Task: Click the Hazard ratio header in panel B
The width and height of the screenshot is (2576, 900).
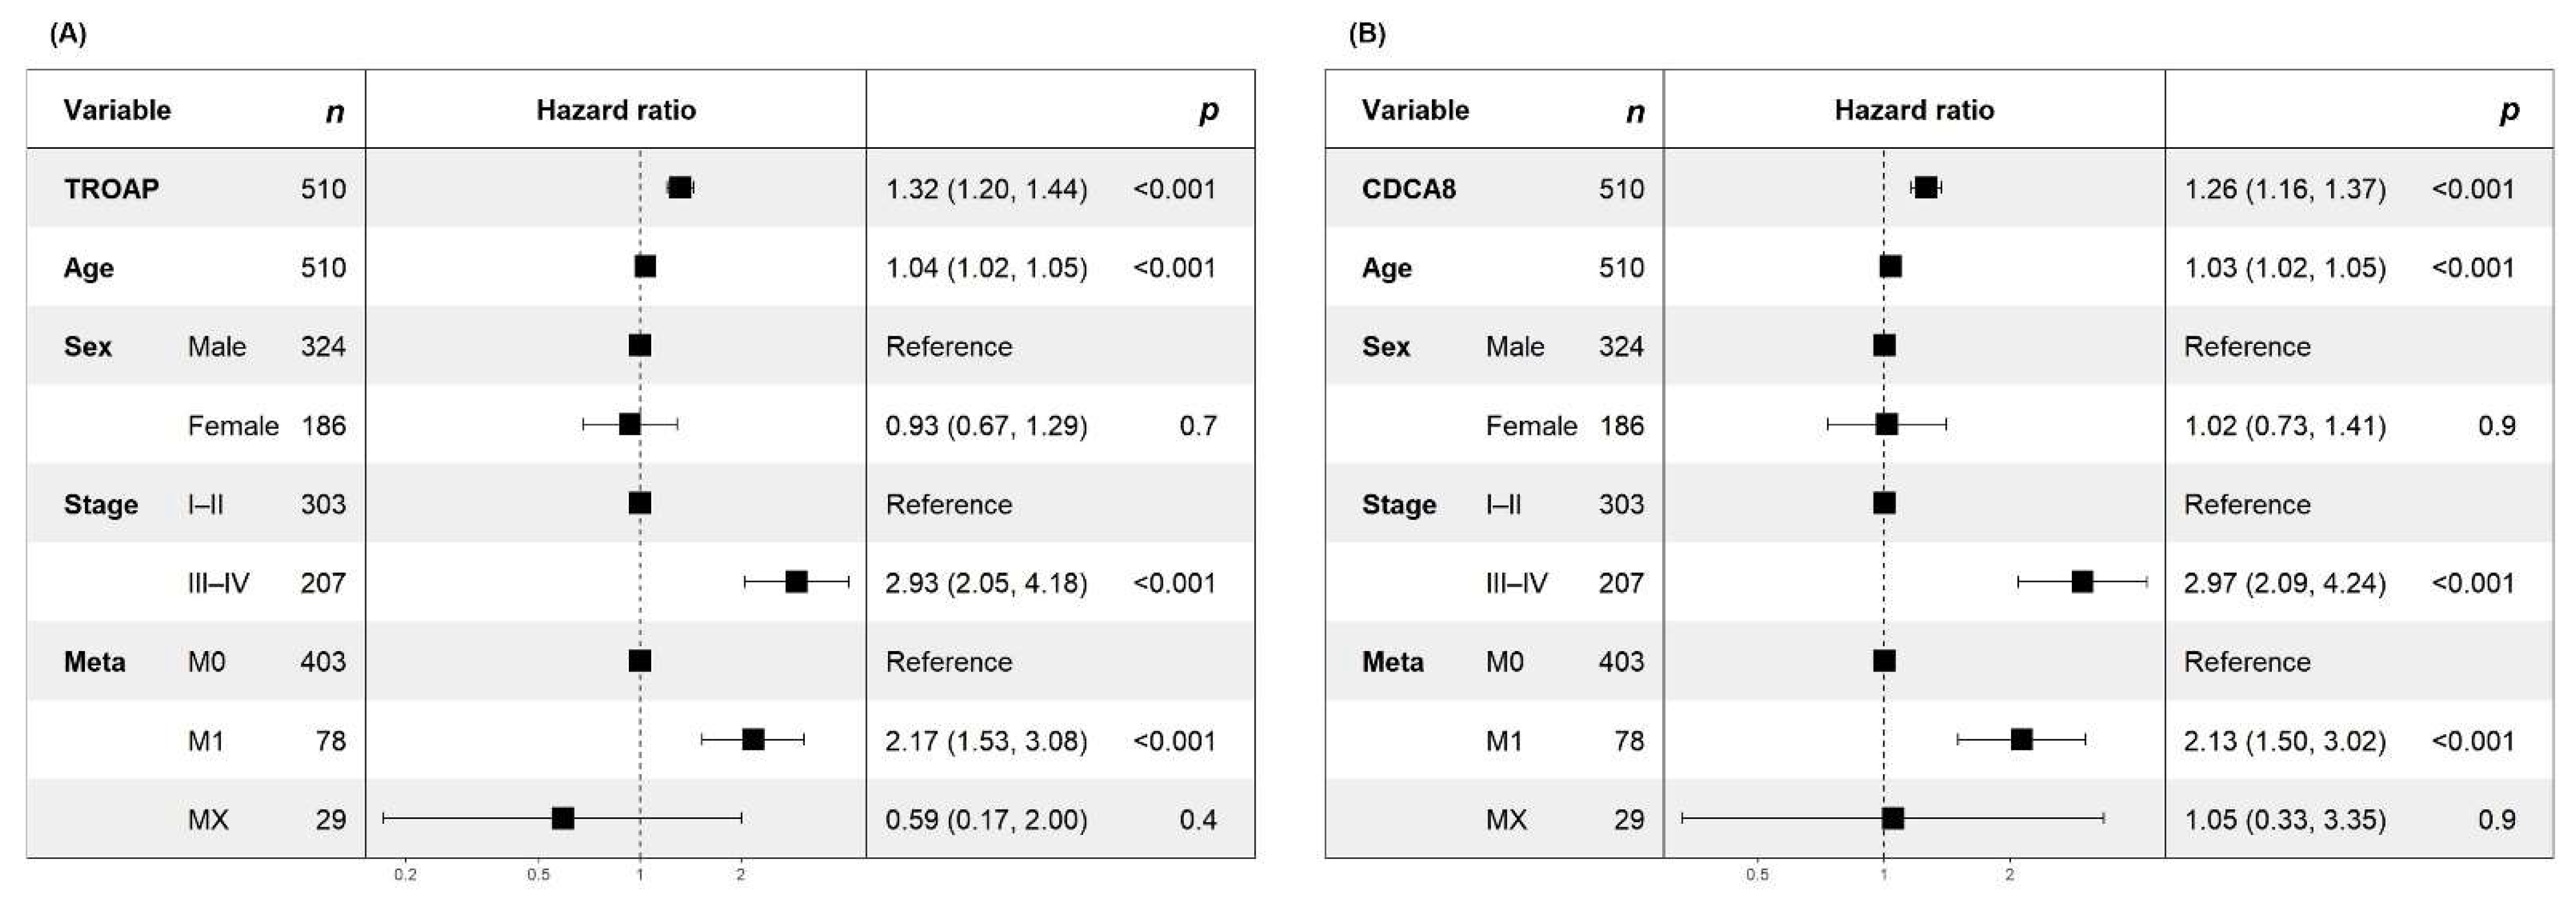Action: (1914, 110)
